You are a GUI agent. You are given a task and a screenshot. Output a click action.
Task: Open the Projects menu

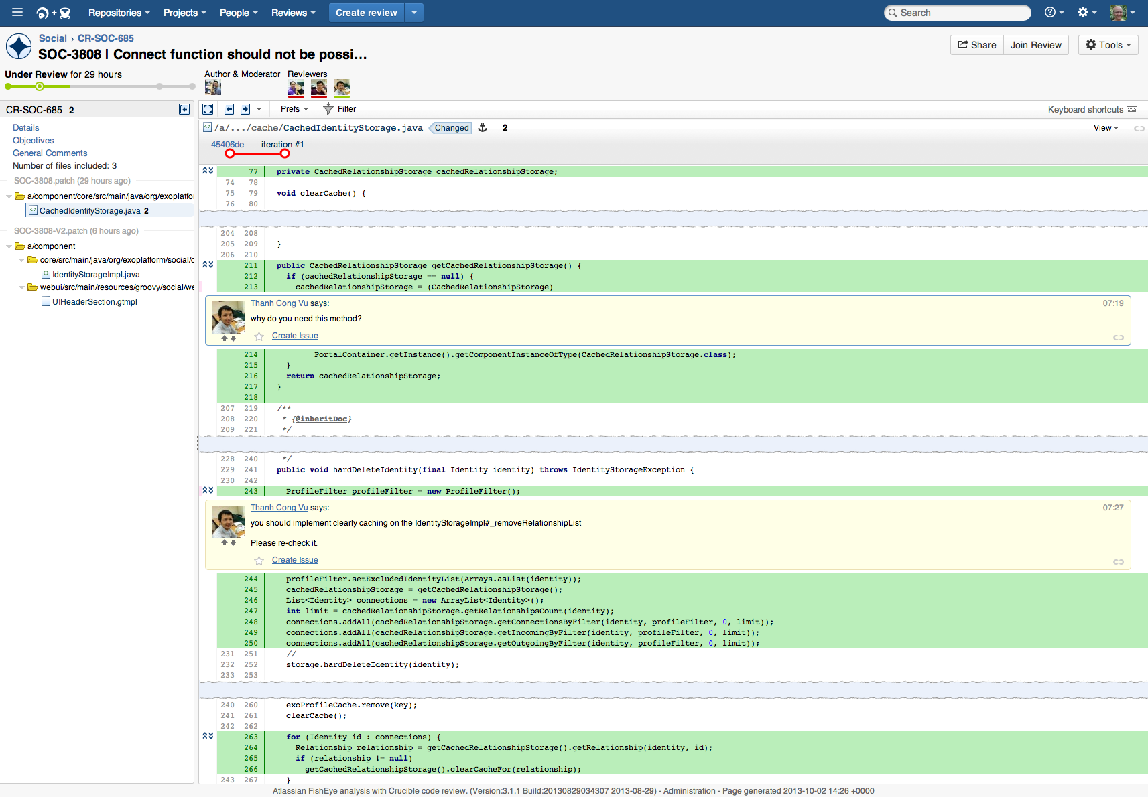(x=184, y=13)
